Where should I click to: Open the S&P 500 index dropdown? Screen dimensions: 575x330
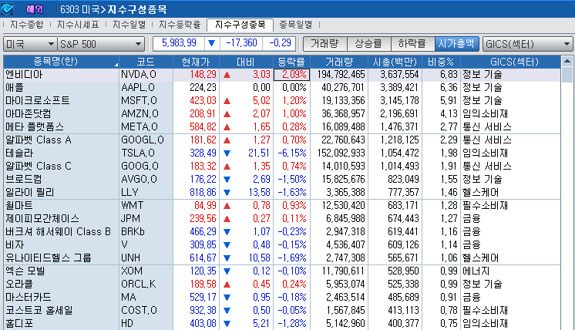point(101,44)
